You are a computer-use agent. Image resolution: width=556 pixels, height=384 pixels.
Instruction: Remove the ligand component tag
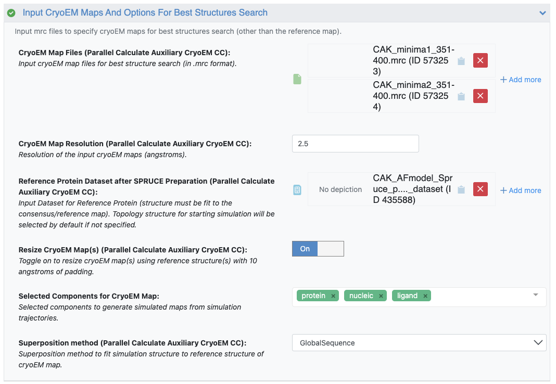[x=425, y=296]
